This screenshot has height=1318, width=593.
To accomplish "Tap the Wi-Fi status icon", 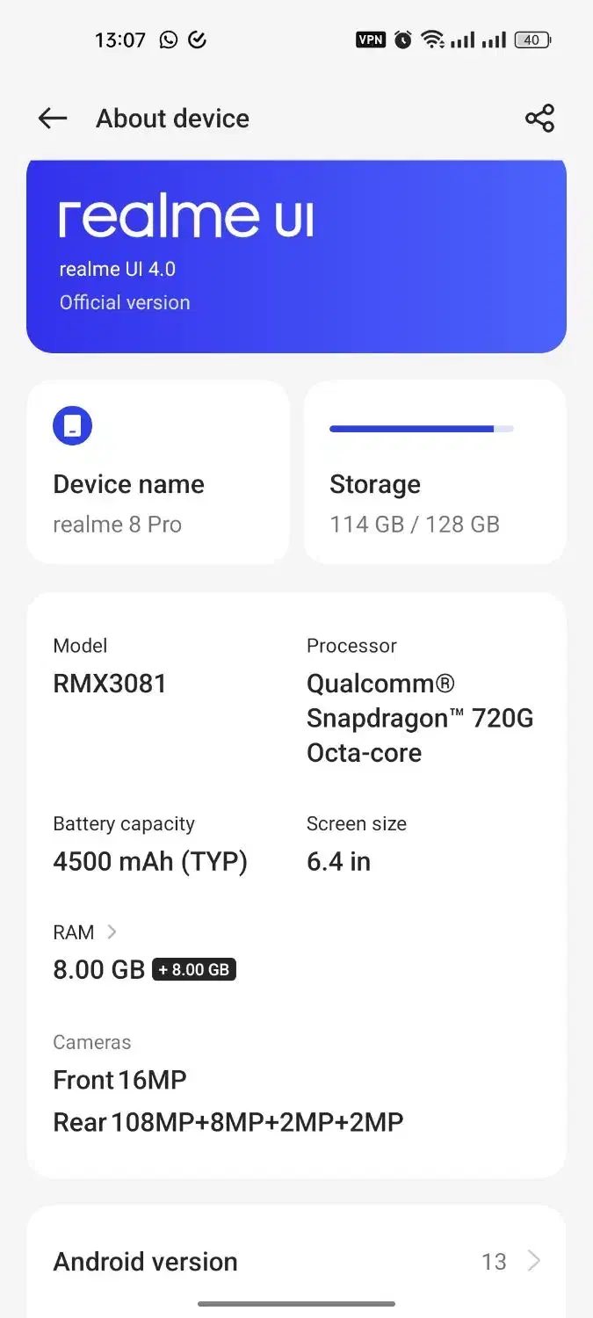I will [x=432, y=40].
